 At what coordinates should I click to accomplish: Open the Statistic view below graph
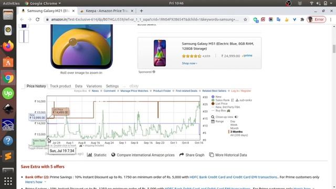click(x=97, y=155)
